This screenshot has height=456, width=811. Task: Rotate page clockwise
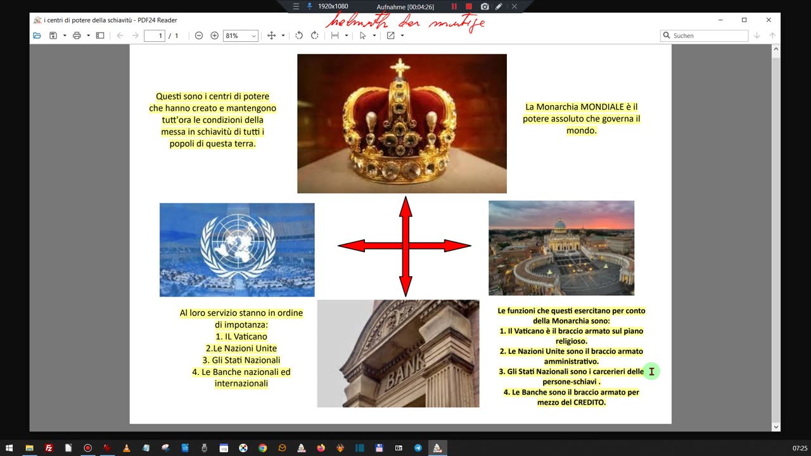click(x=314, y=35)
